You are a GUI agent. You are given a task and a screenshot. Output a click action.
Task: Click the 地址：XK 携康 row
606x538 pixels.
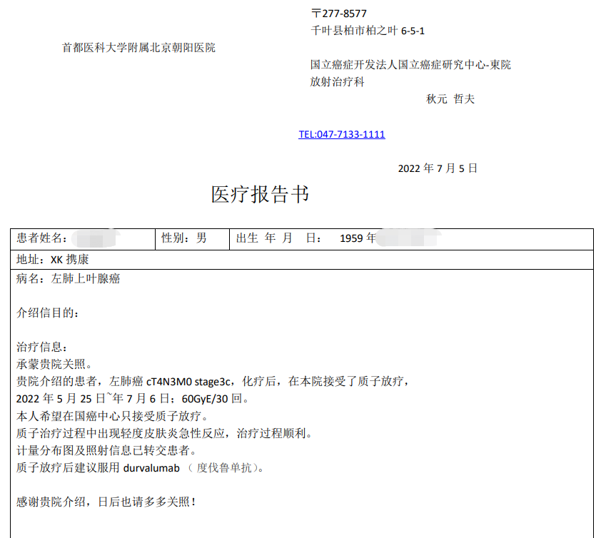(x=53, y=260)
